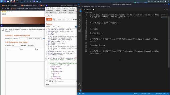Image resolution: width=170 pixels, height=95 pixels.
Task: Open VS Code notifications bell in status bar
Action: [x=167, y=94]
